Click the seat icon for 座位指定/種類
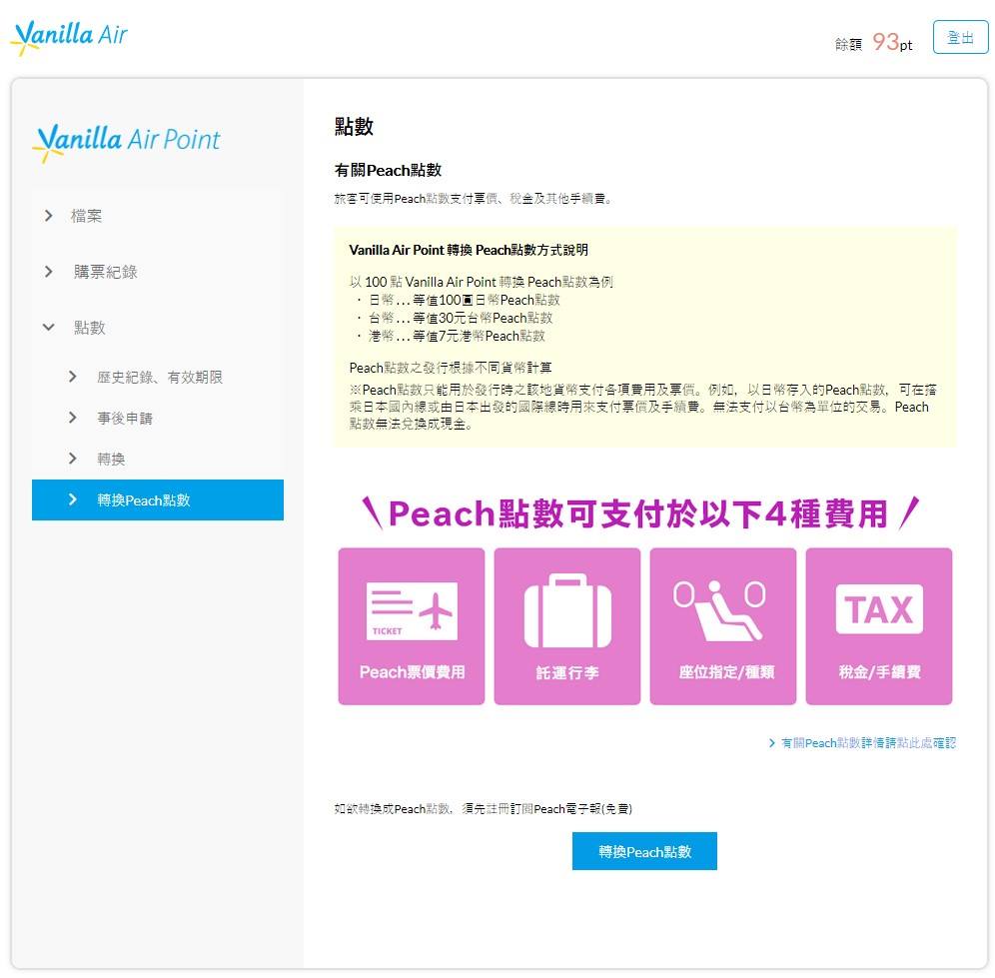 tap(720, 610)
